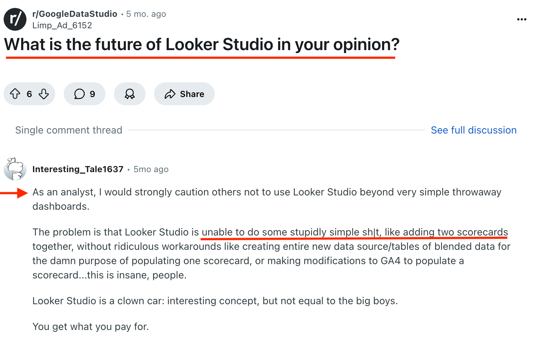The image size is (539, 340).
Task: Select the Reddit r/ logo in the header
Action: pyautogui.click(x=15, y=19)
